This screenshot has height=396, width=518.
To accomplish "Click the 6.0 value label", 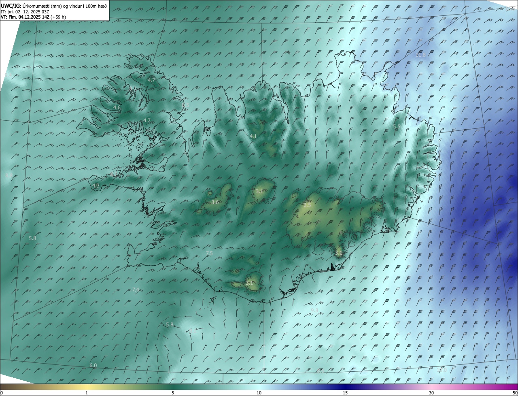I will coord(93,366).
